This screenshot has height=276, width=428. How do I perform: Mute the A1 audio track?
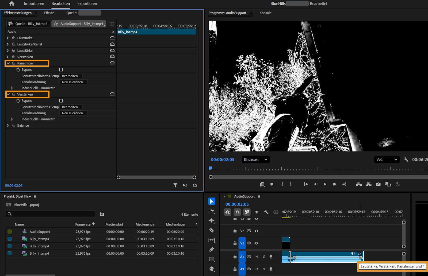[257, 257]
